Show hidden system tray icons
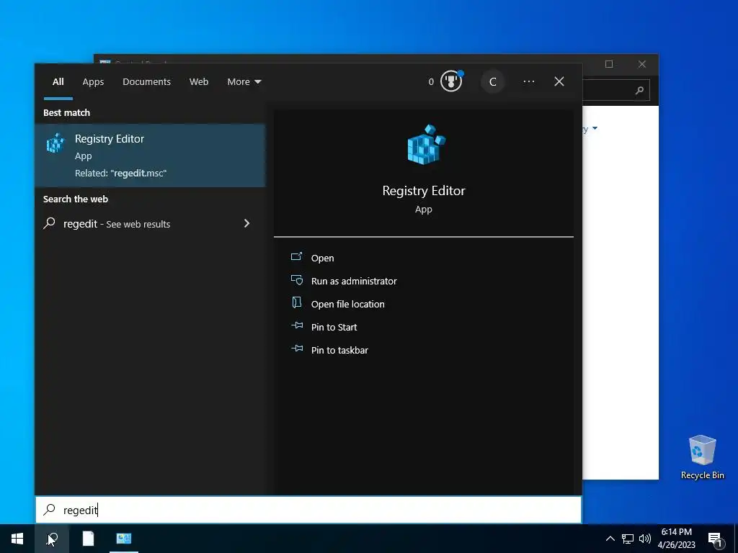 click(610, 539)
